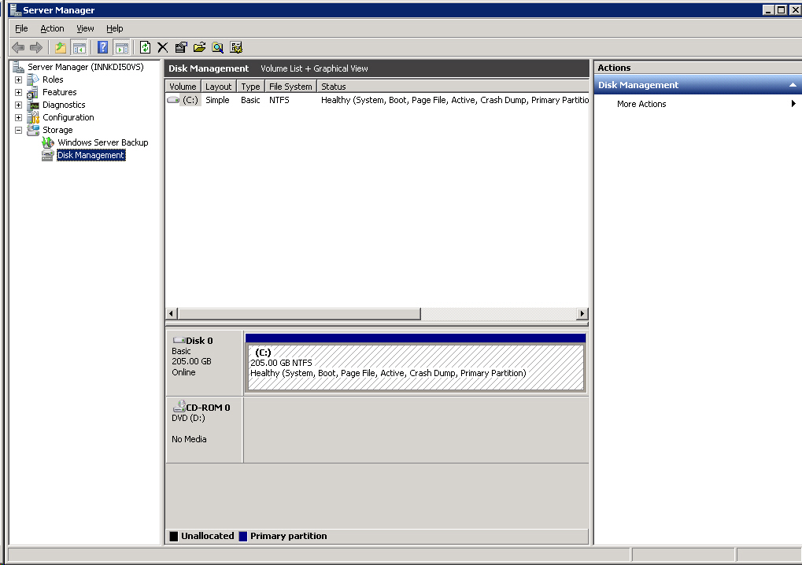Click the Open folder toolbar icon
The width and height of the screenshot is (802, 565).
point(199,47)
